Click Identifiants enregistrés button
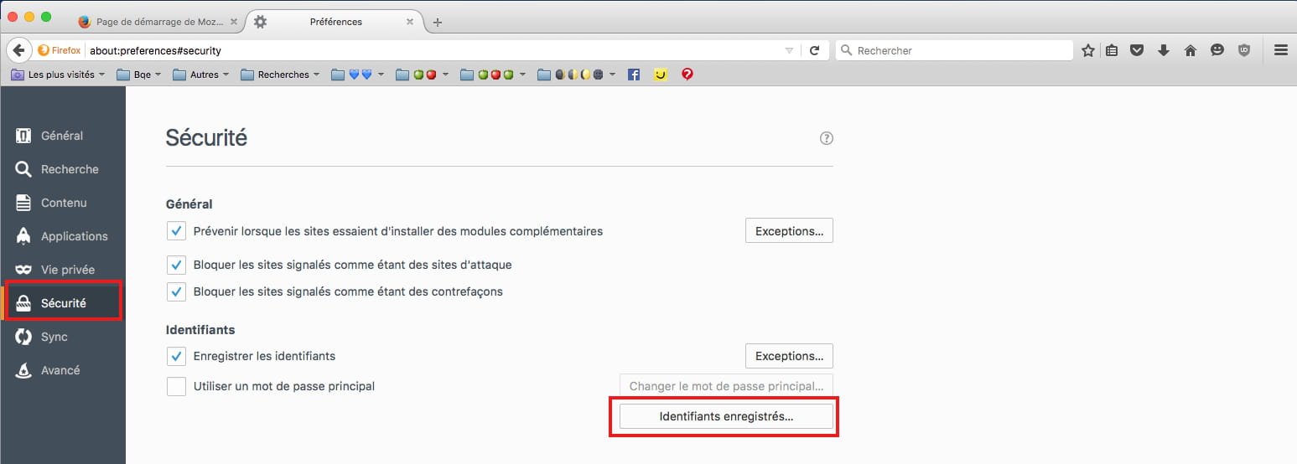 pos(726,416)
